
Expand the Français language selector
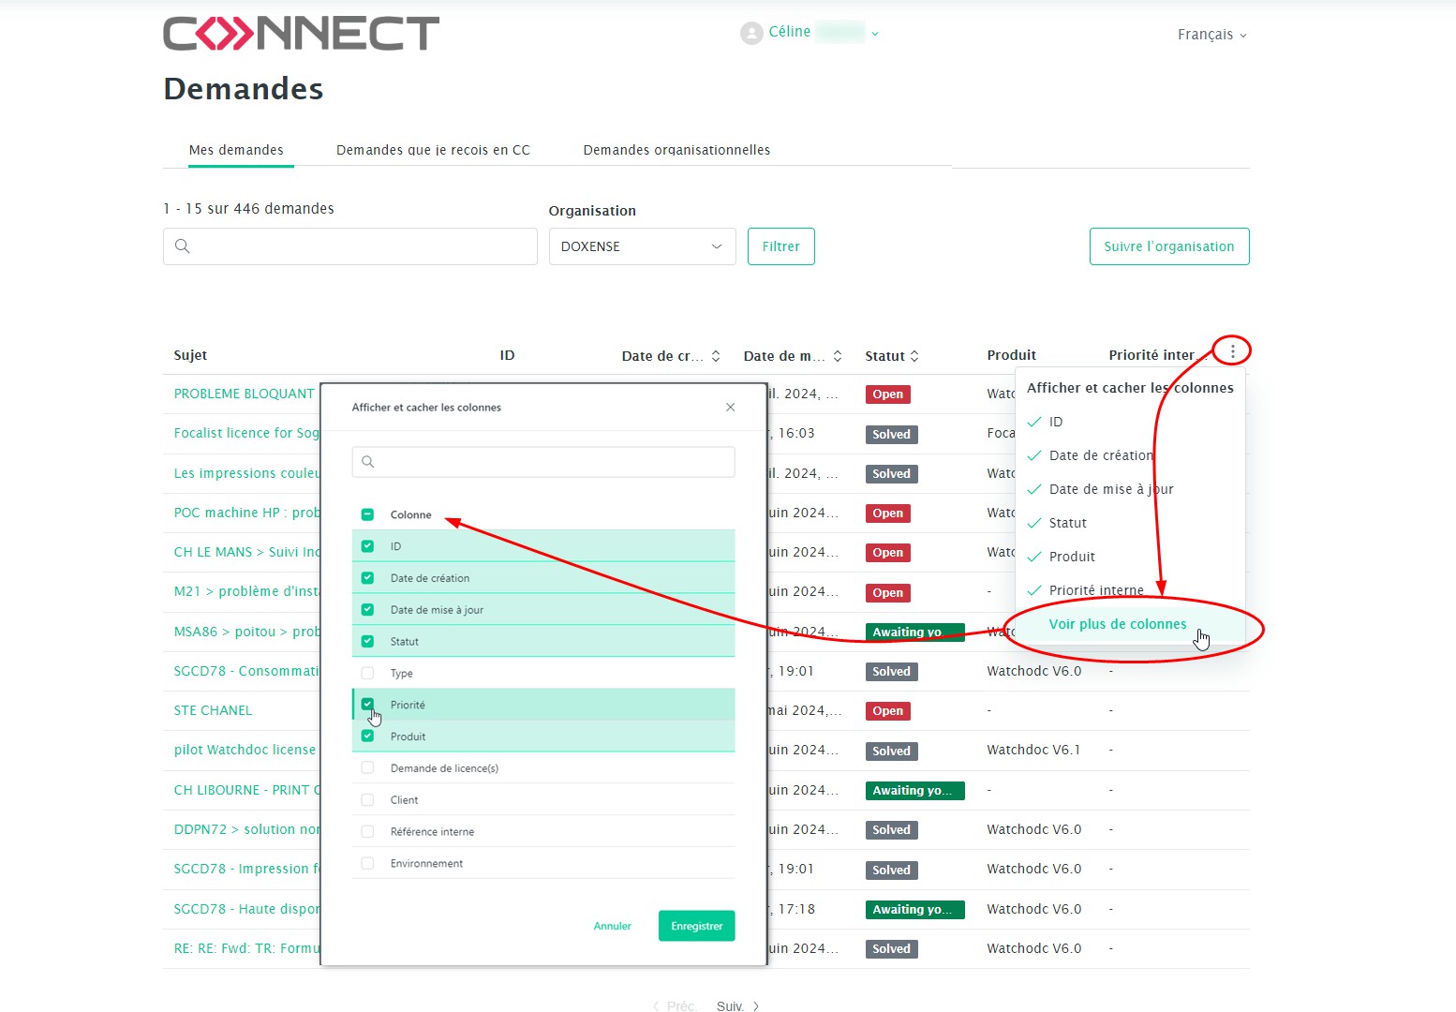pyautogui.click(x=1211, y=35)
